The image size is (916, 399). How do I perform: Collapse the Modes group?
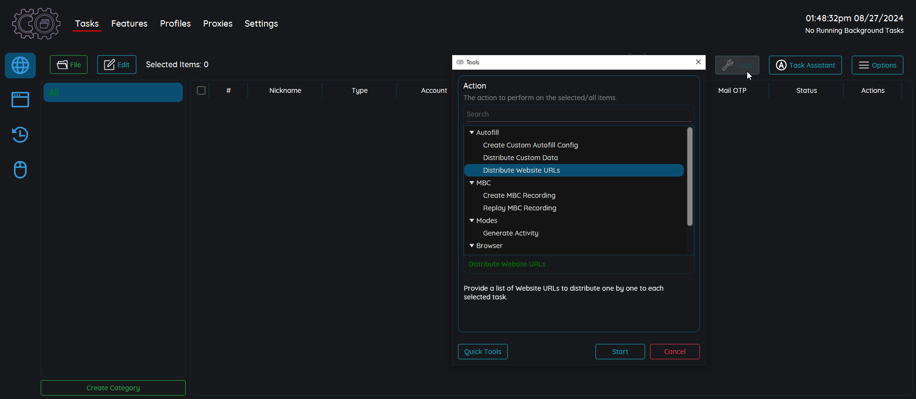[472, 221]
